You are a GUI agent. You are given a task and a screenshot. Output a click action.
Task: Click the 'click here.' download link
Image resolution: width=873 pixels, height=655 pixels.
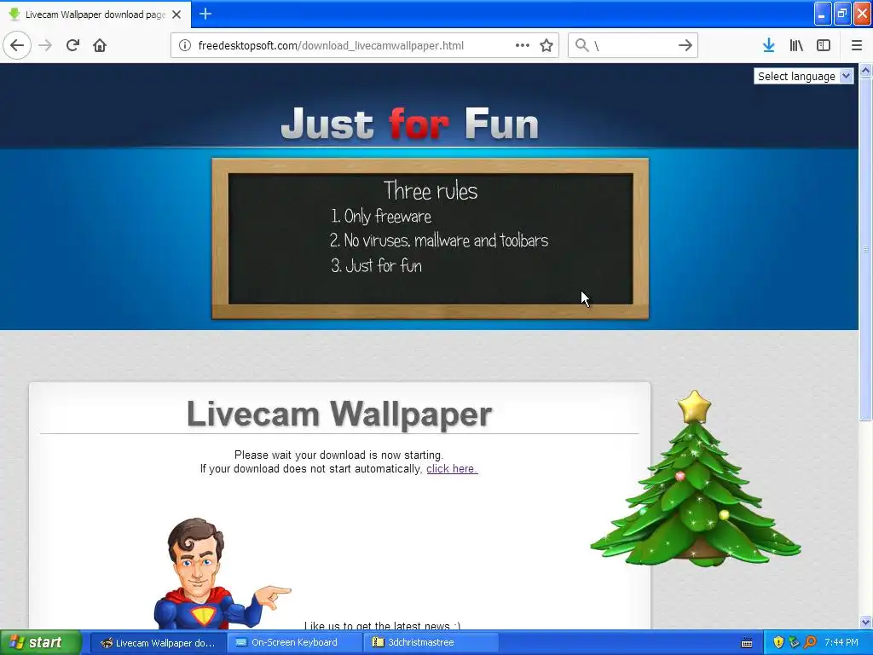coord(452,469)
